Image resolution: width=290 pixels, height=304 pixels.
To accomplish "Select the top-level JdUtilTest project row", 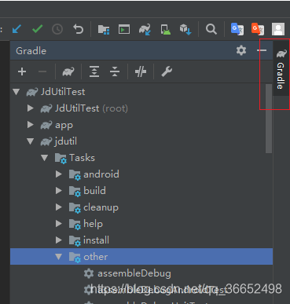I will click(141, 92).
